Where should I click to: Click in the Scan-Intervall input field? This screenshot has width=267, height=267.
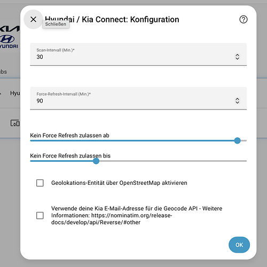point(138,54)
